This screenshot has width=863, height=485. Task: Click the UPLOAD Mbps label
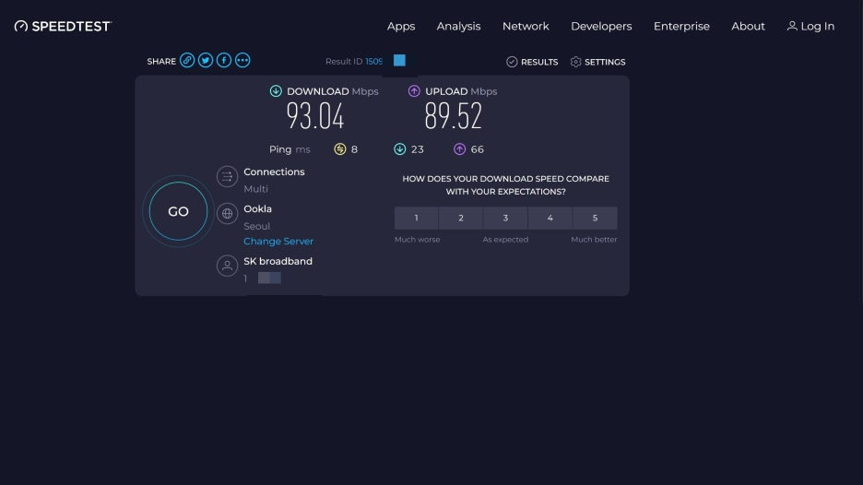pyautogui.click(x=461, y=91)
